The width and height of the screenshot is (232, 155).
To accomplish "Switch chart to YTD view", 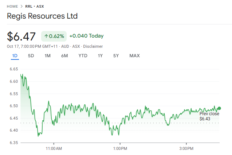I will [83, 56].
